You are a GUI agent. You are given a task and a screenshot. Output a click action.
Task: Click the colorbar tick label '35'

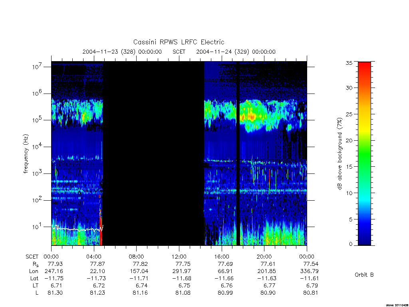349,63
